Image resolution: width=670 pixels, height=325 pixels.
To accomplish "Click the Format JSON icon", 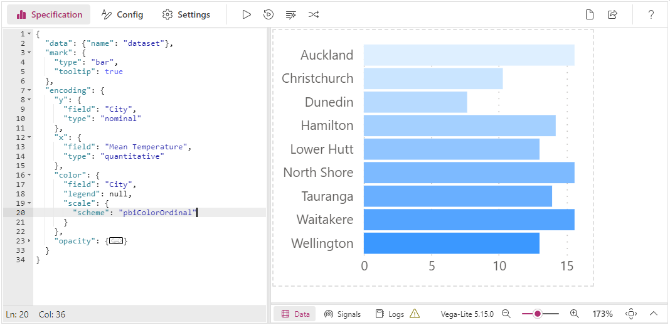I will click(291, 14).
